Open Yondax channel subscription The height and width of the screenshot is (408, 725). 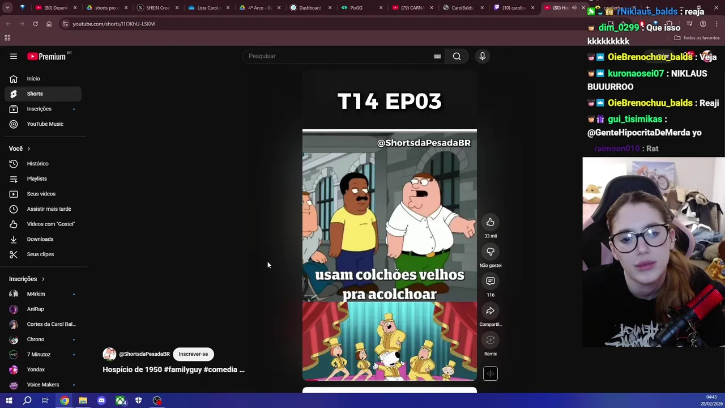tap(43, 369)
